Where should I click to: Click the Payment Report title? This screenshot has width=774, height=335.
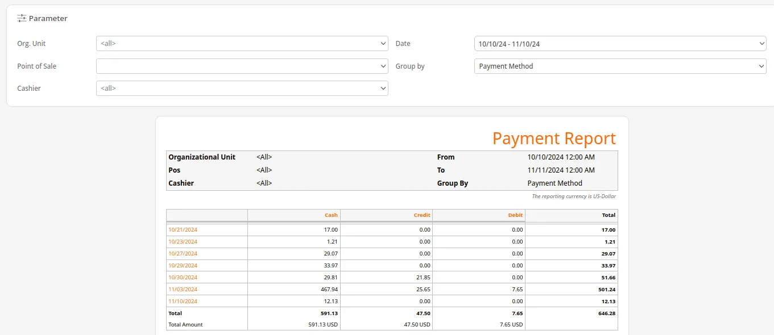pos(554,139)
